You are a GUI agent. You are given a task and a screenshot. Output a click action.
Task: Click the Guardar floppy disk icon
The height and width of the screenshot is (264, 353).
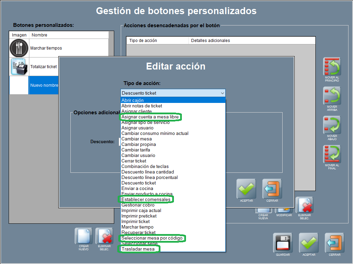[x=282, y=243]
